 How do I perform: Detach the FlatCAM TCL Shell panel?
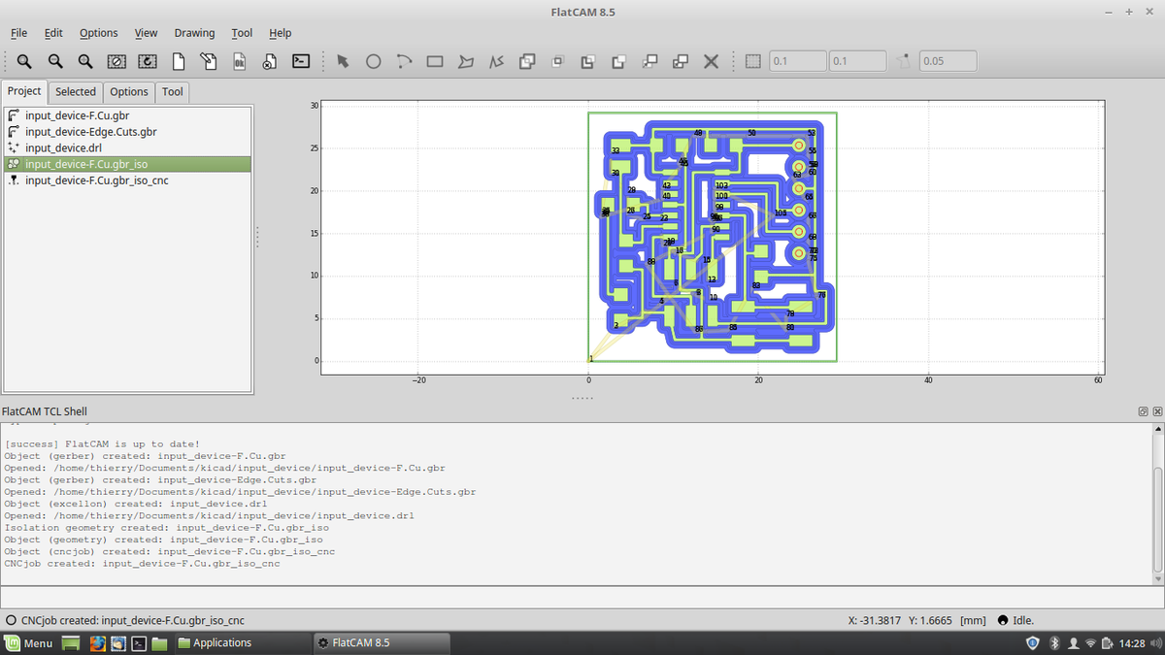coord(1145,412)
